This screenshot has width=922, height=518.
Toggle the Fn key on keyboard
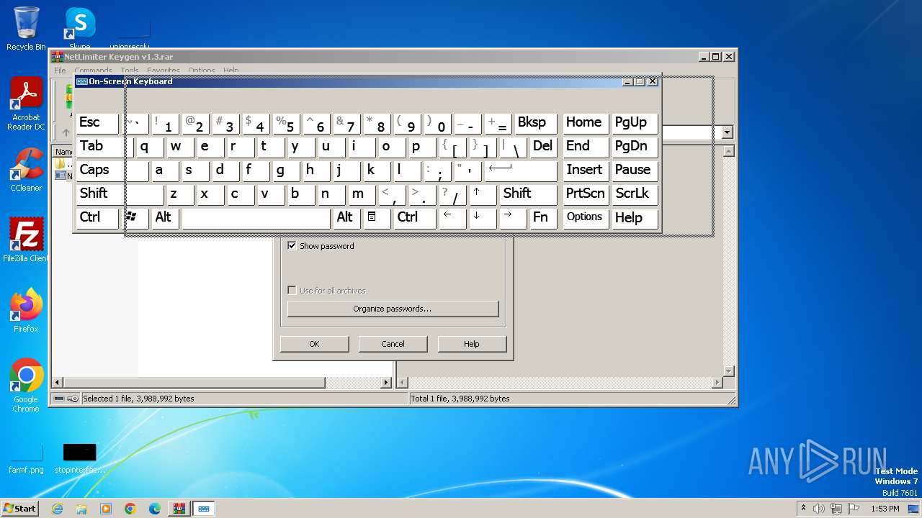542,218
